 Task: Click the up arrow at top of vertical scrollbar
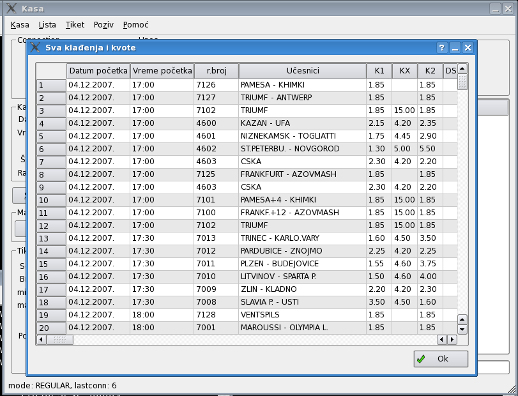pyautogui.click(x=462, y=68)
